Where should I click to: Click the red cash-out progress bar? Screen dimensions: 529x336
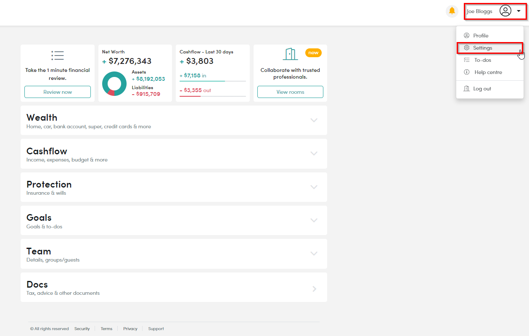pyautogui.click(x=213, y=96)
